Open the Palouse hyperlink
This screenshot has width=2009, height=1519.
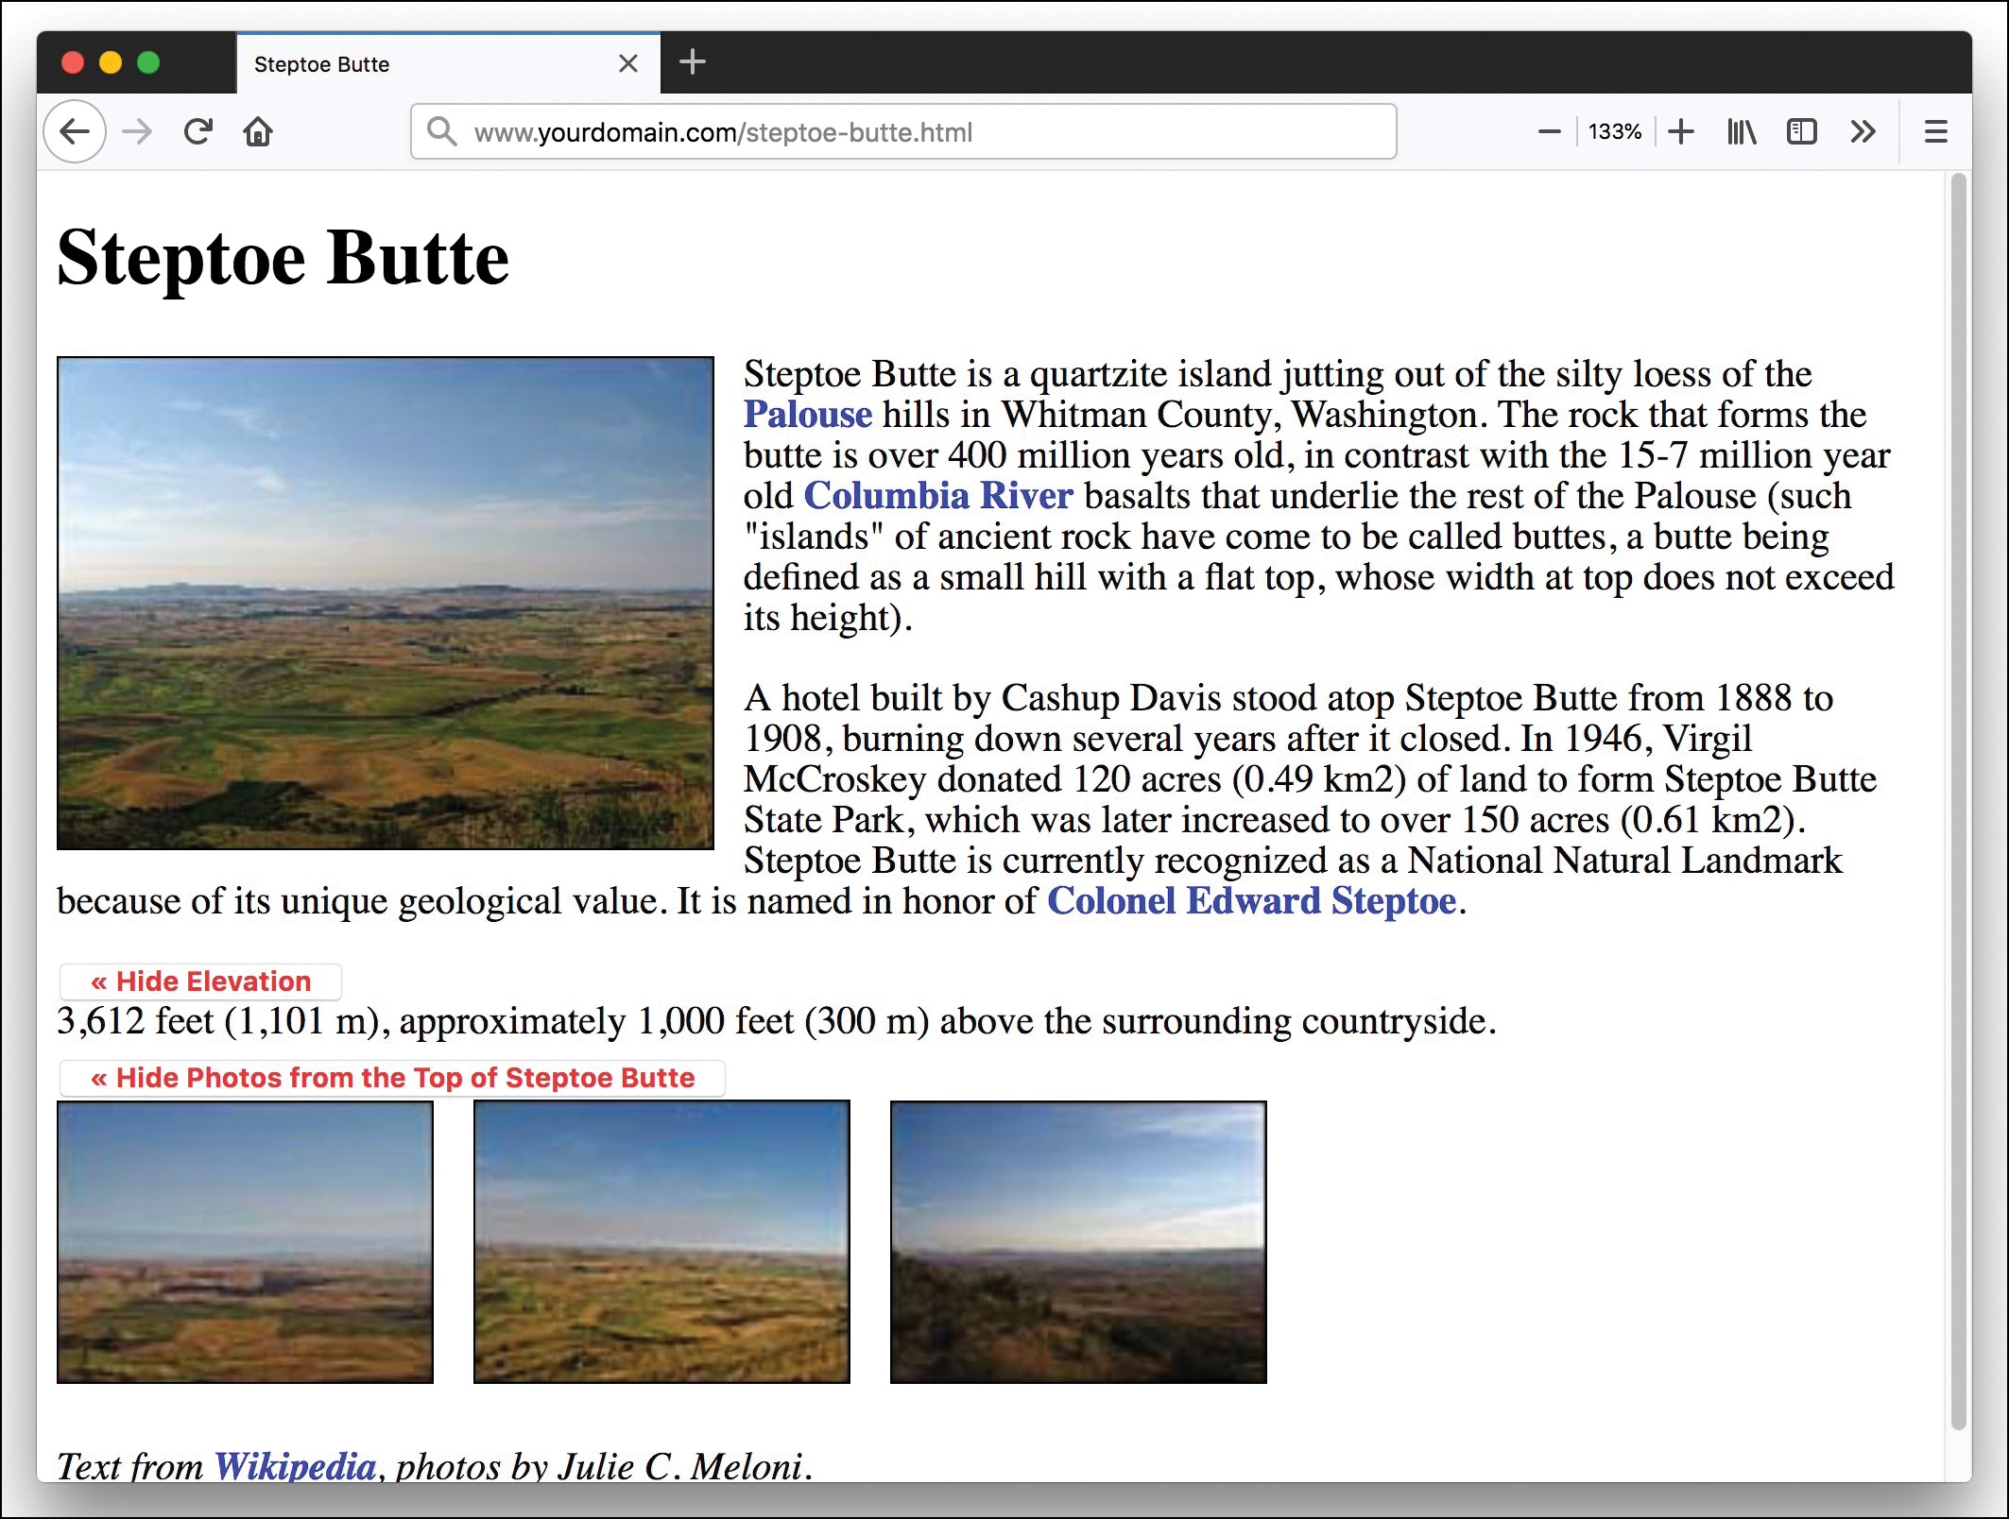(807, 414)
